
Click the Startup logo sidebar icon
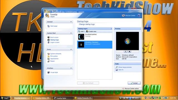coord(48,40)
